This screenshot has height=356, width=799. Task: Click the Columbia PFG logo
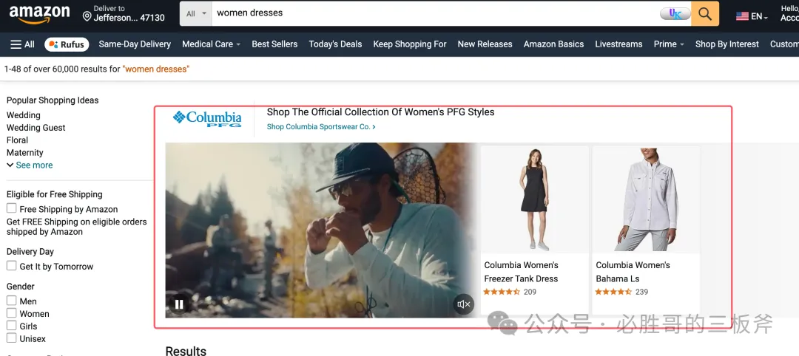point(207,119)
